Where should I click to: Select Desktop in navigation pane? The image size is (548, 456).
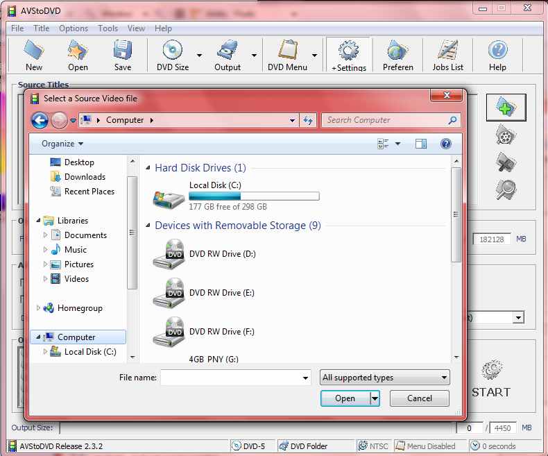(79, 162)
